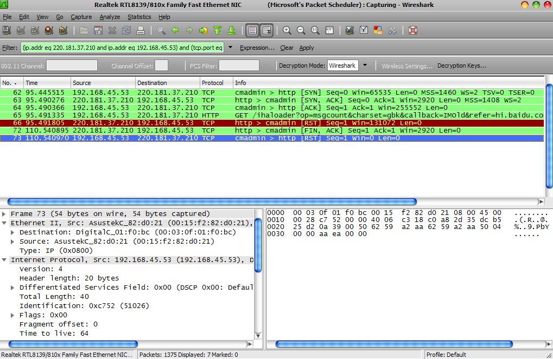Open the Help menu
Screen dimensions: 553x359
point(164,17)
